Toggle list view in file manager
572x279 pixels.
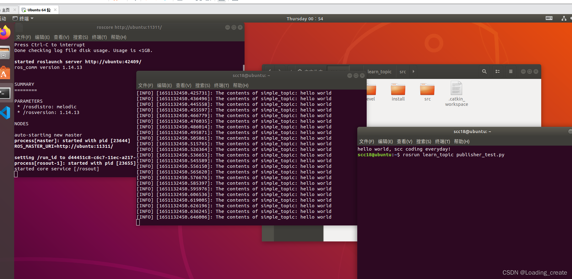(498, 71)
